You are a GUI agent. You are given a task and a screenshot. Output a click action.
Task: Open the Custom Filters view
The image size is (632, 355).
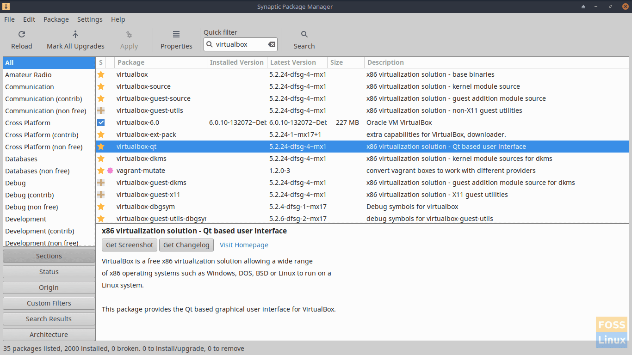point(49,303)
